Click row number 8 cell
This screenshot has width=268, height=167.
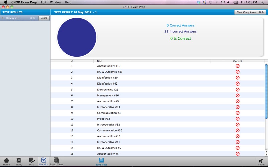(72, 107)
